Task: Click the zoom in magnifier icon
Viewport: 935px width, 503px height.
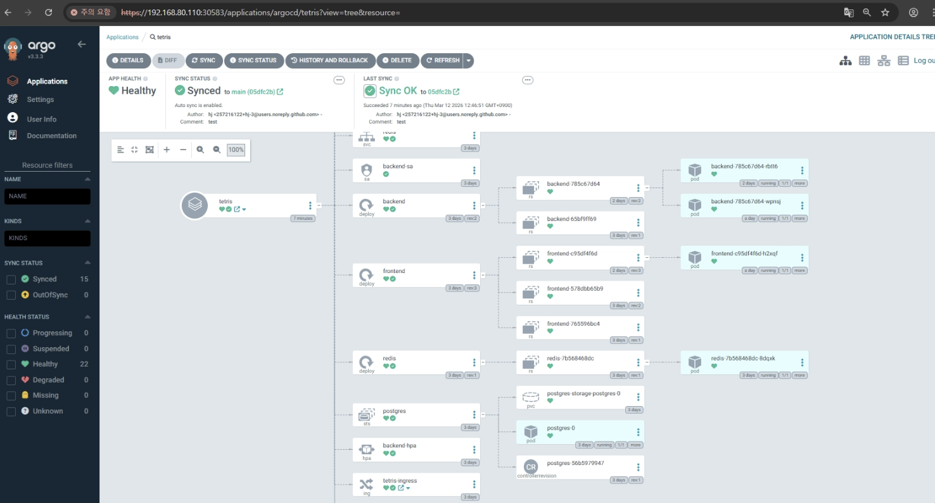Action: coord(200,150)
